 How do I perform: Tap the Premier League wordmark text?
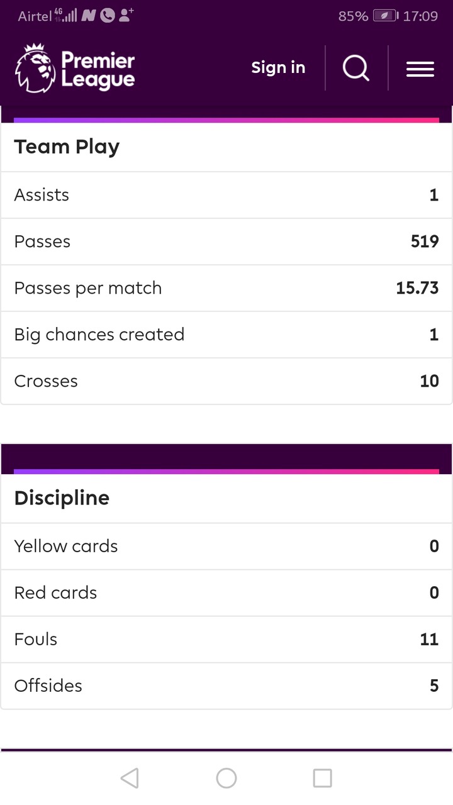[x=98, y=70]
